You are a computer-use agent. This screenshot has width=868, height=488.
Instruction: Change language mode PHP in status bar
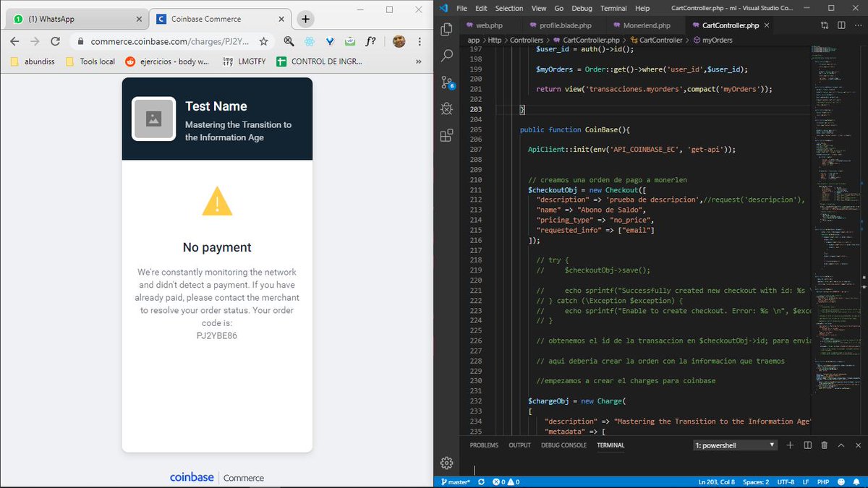[x=824, y=481]
